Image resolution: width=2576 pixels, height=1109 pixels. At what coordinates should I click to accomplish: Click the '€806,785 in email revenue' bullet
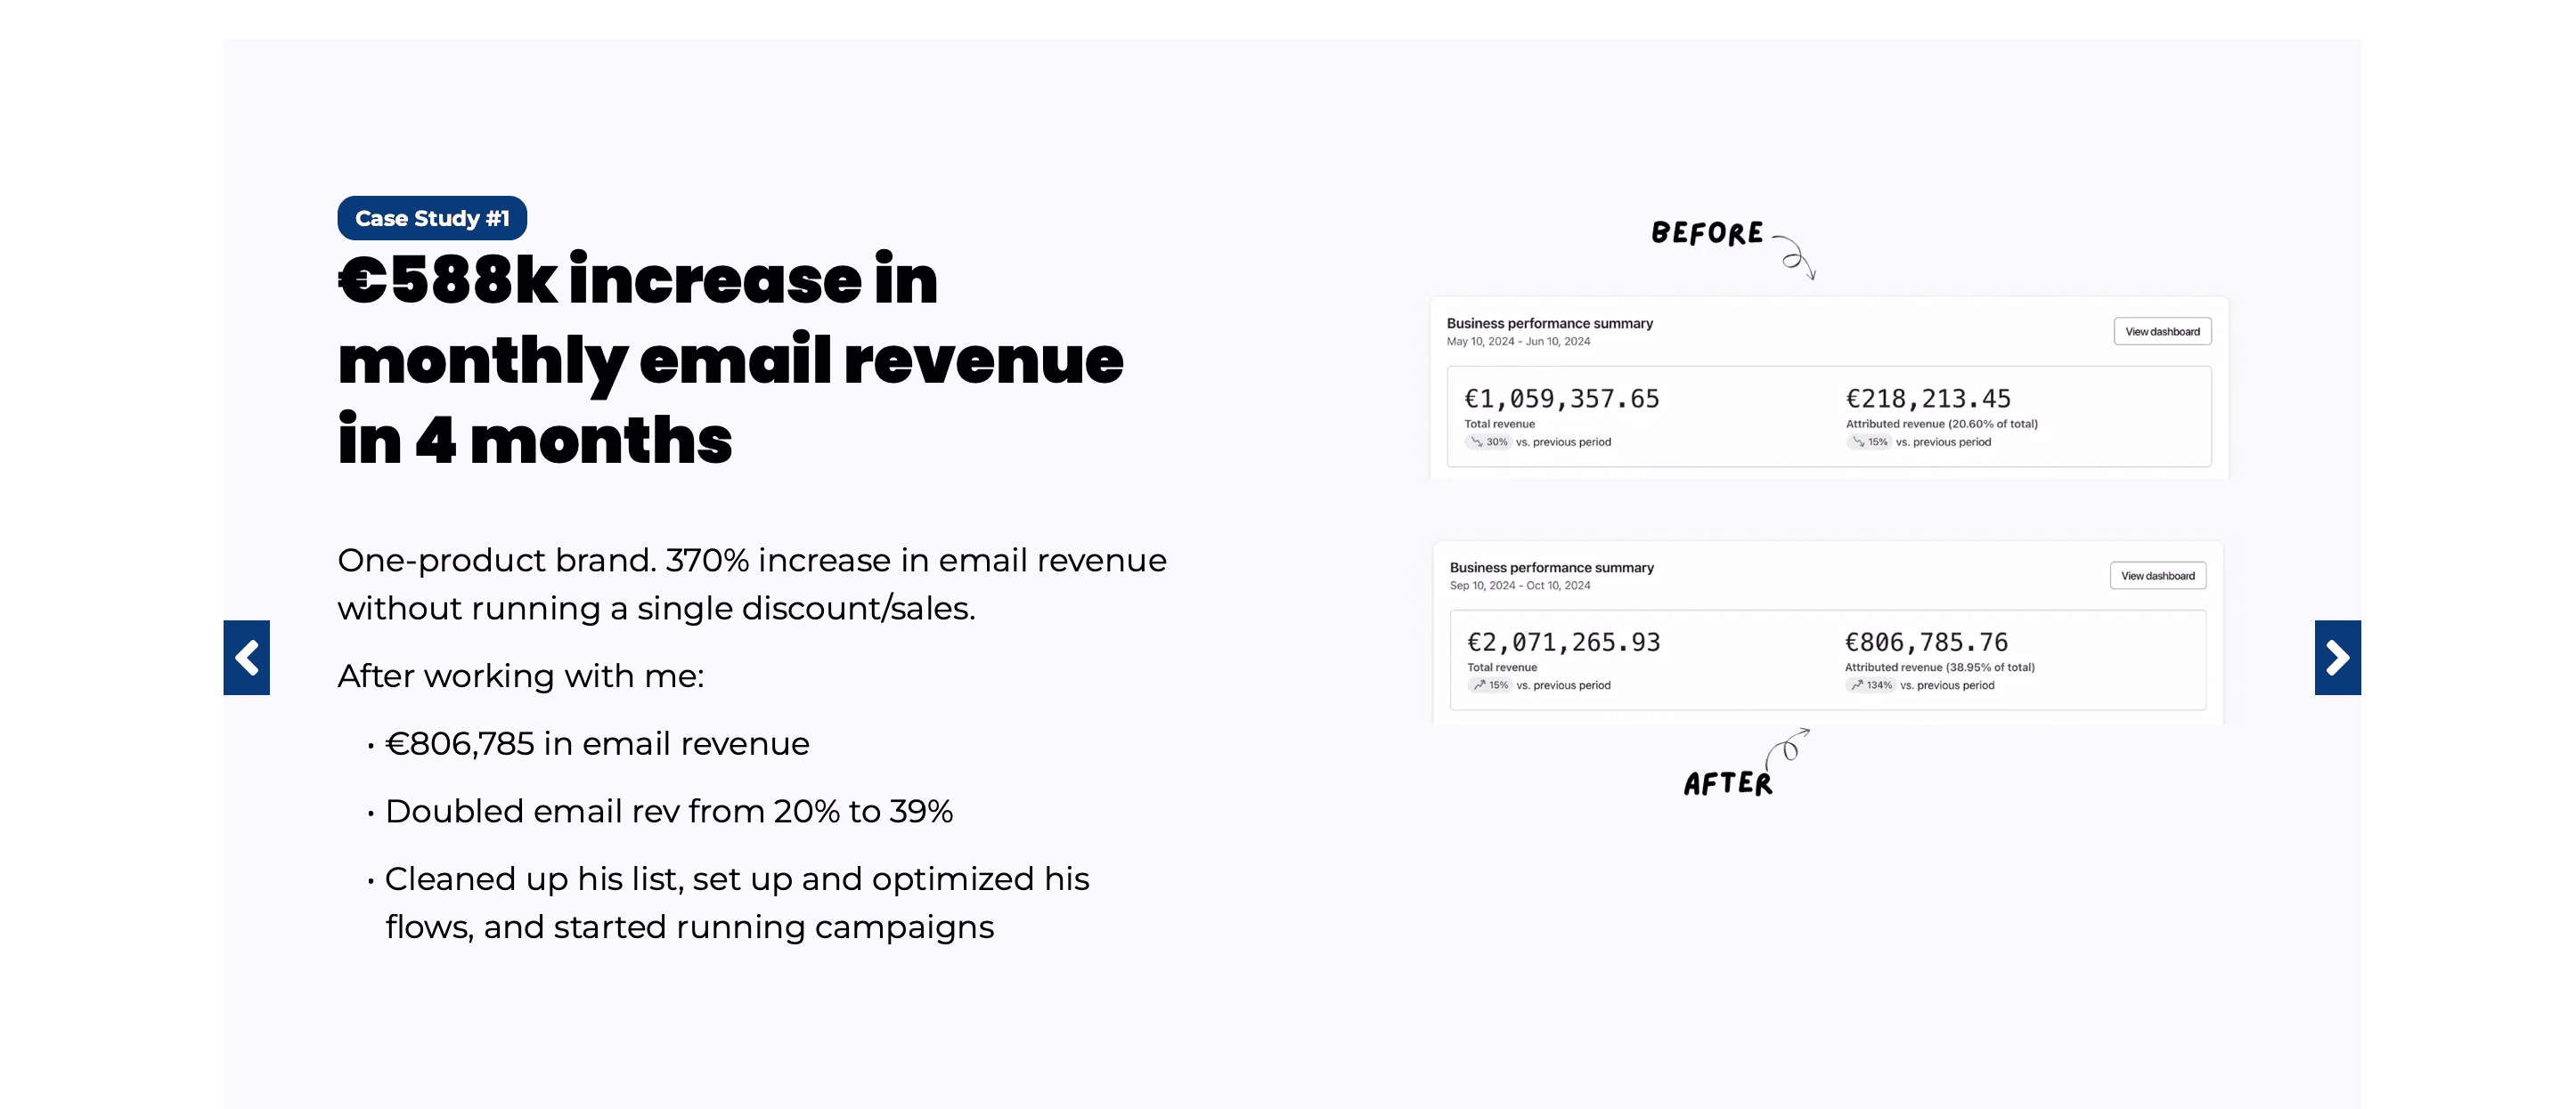(x=597, y=744)
